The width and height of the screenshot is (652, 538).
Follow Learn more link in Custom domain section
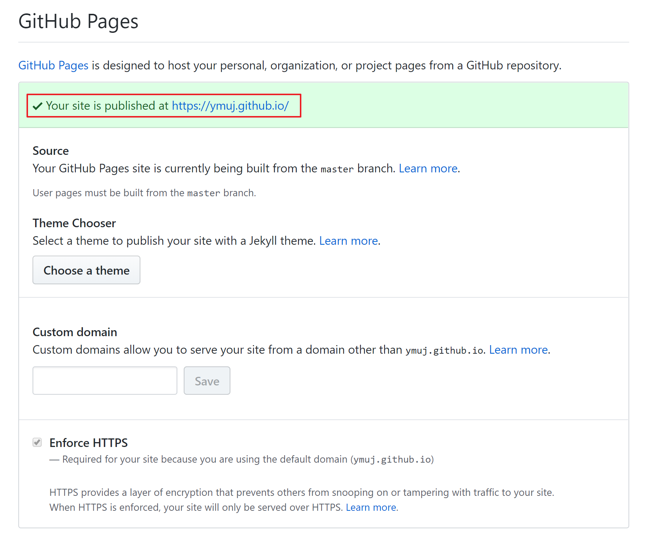coord(518,350)
